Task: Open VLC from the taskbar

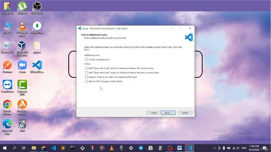Action: pyautogui.click(x=112, y=148)
